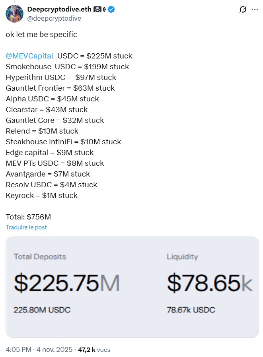Screen dimensions: 263x357
Task: Click the 'Liquidity' label in the image
Action: (183, 257)
